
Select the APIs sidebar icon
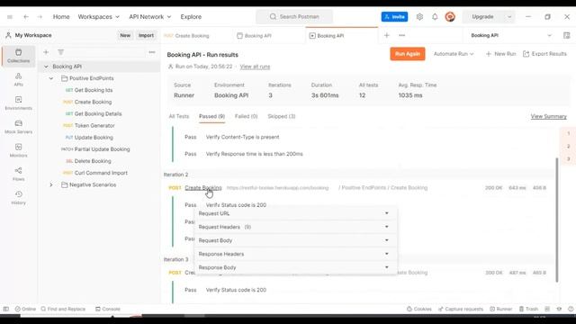coord(18,79)
